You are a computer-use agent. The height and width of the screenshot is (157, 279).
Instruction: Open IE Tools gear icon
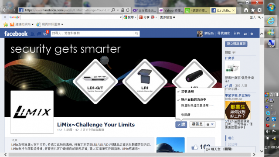(x=260, y=10)
